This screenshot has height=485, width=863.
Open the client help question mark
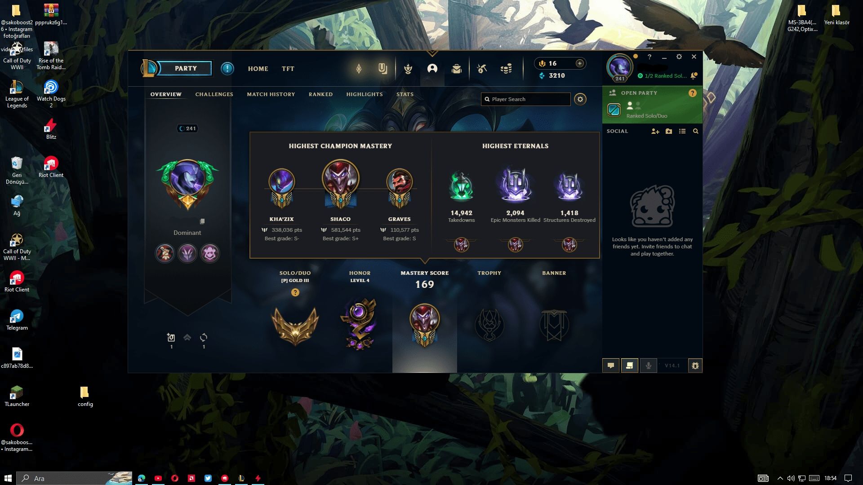(x=649, y=57)
